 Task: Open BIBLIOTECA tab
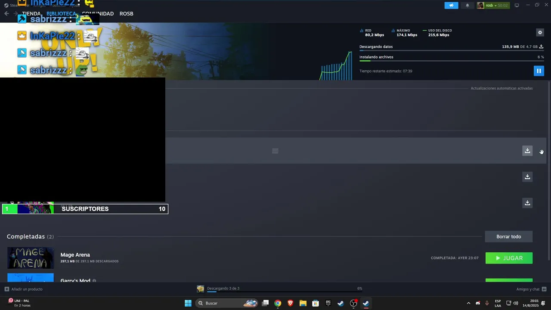(61, 14)
